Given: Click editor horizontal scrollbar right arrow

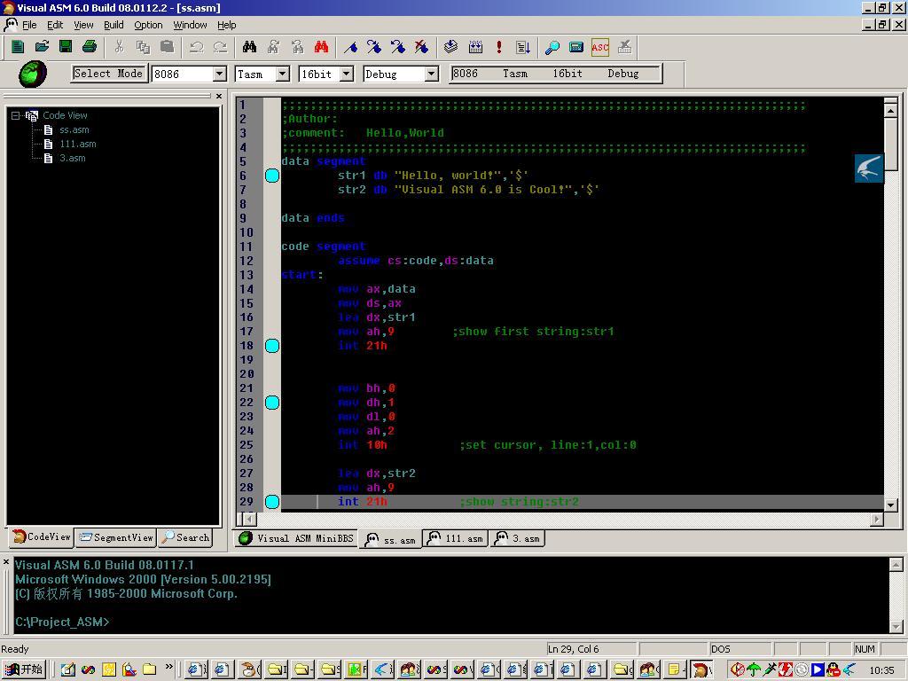Looking at the screenshot, I should (x=877, y=520).
